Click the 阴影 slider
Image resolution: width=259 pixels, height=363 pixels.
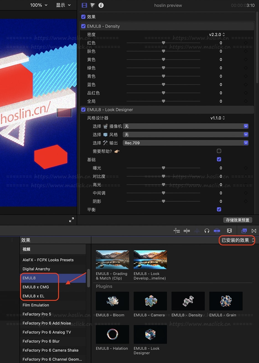point(163,201)
